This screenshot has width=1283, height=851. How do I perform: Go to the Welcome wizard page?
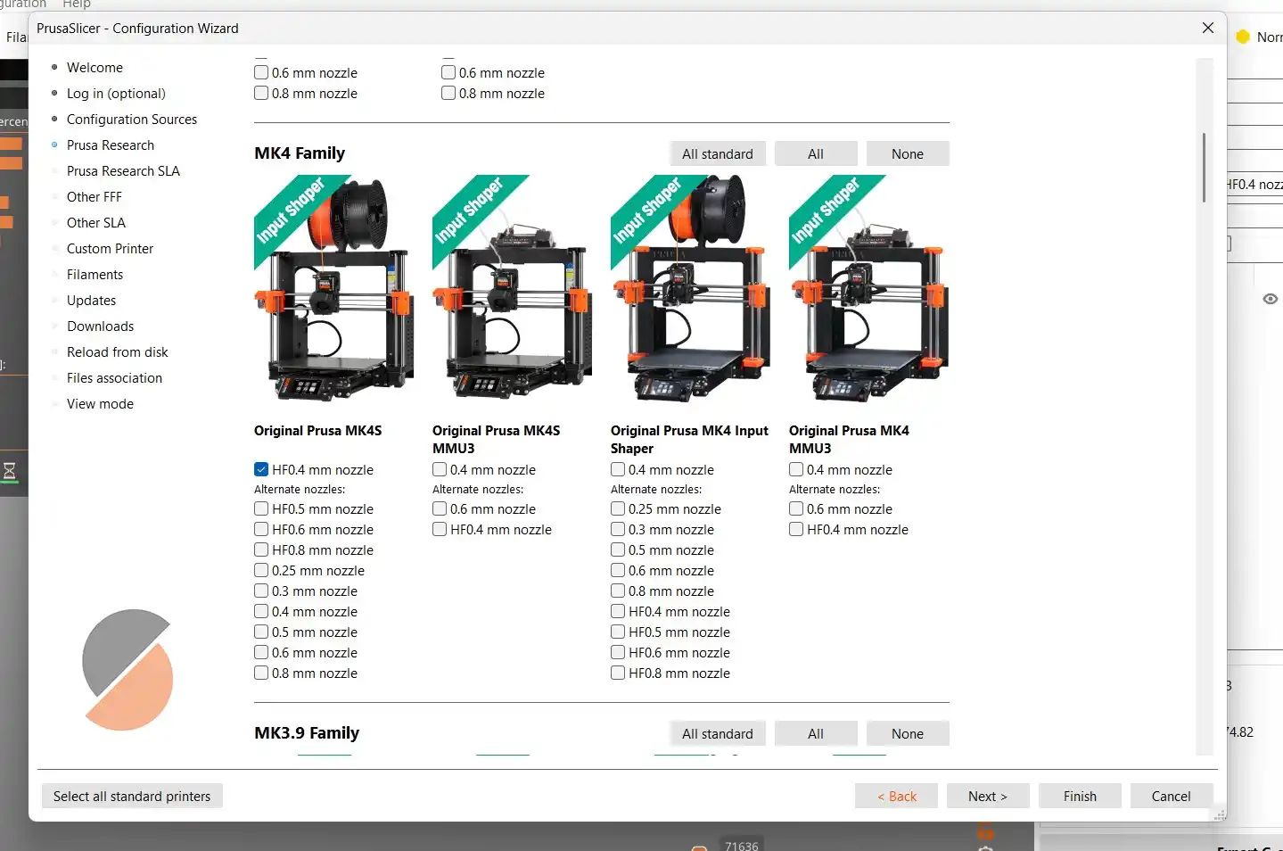[95, 68]
